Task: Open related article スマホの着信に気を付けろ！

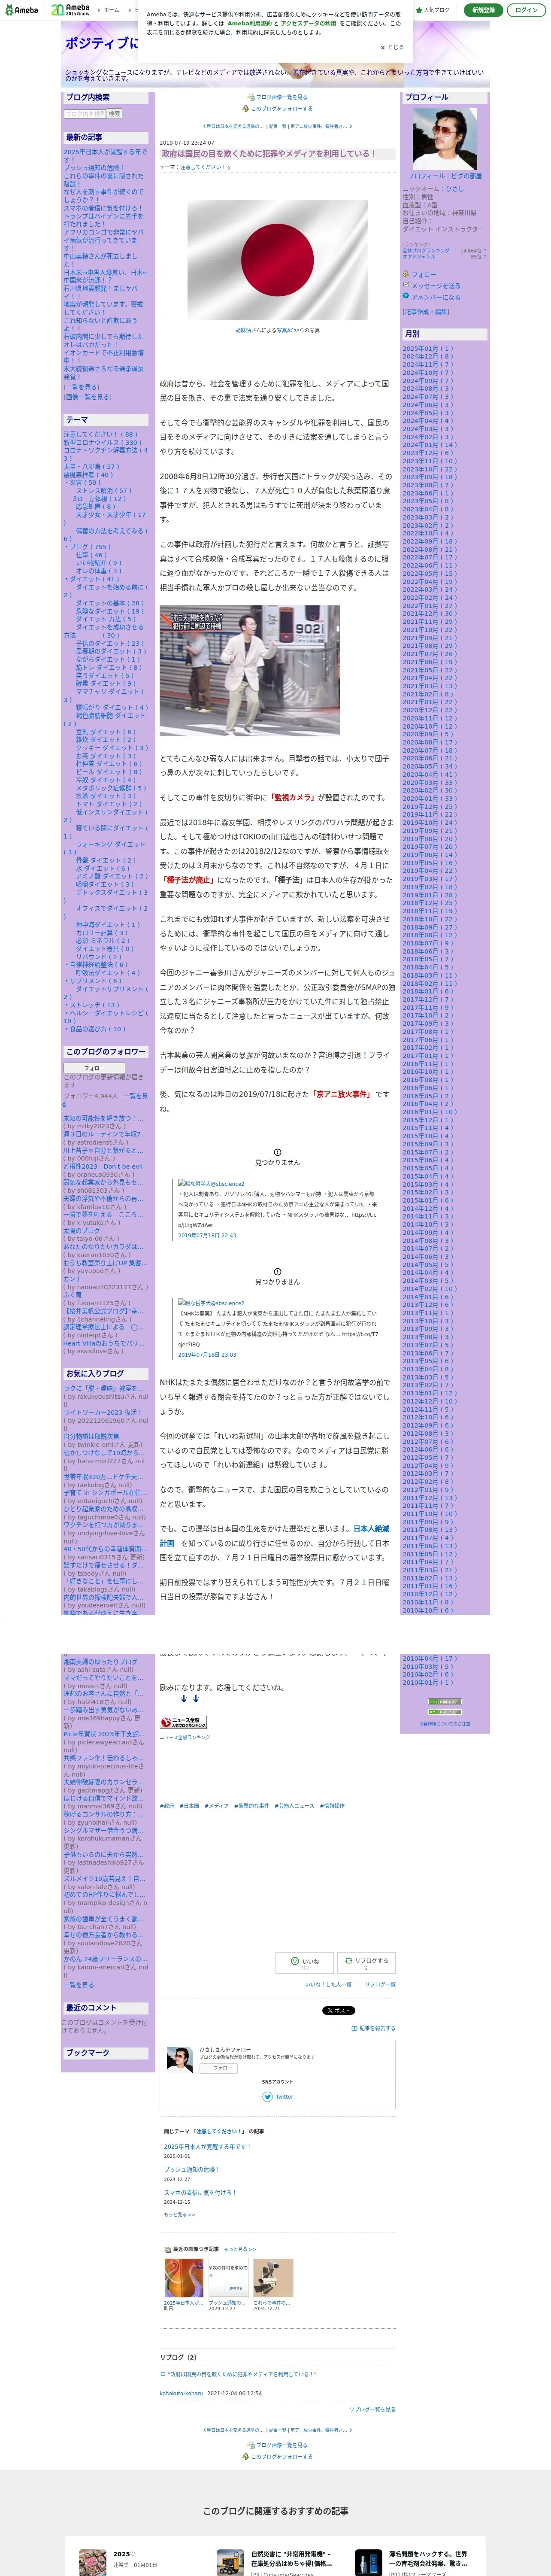Action: point(200,2192)
